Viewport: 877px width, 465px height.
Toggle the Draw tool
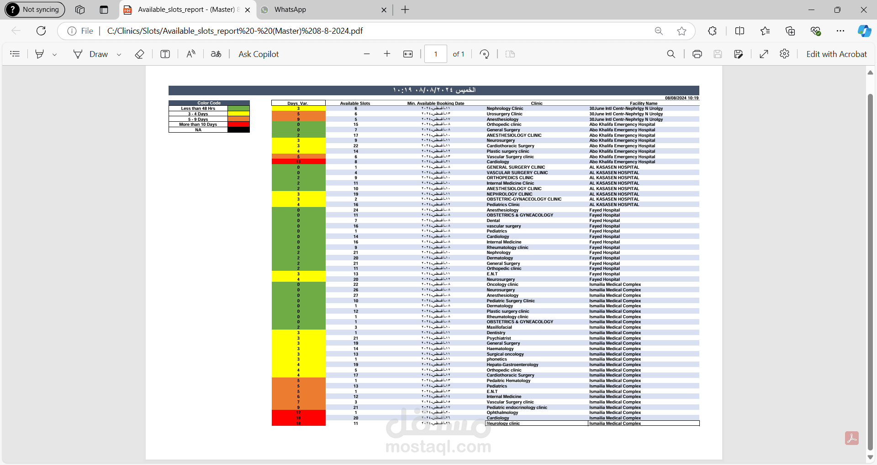pyautogui.click(x=91, y=54)
